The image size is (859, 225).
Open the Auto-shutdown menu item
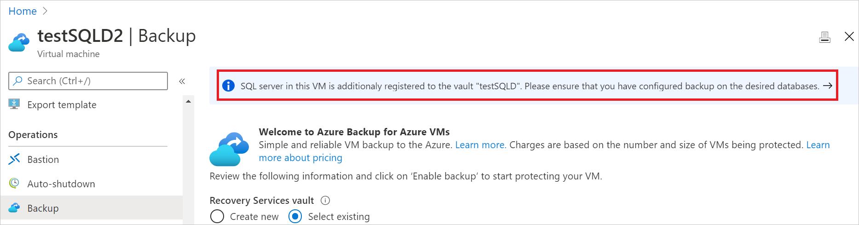tap(61, 184)
